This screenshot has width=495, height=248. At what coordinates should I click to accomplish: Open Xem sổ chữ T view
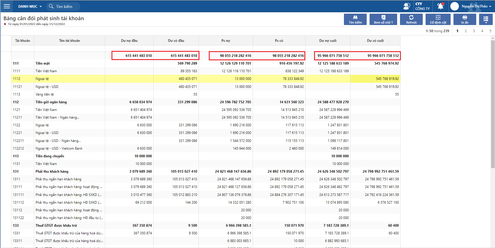[383, 19]
